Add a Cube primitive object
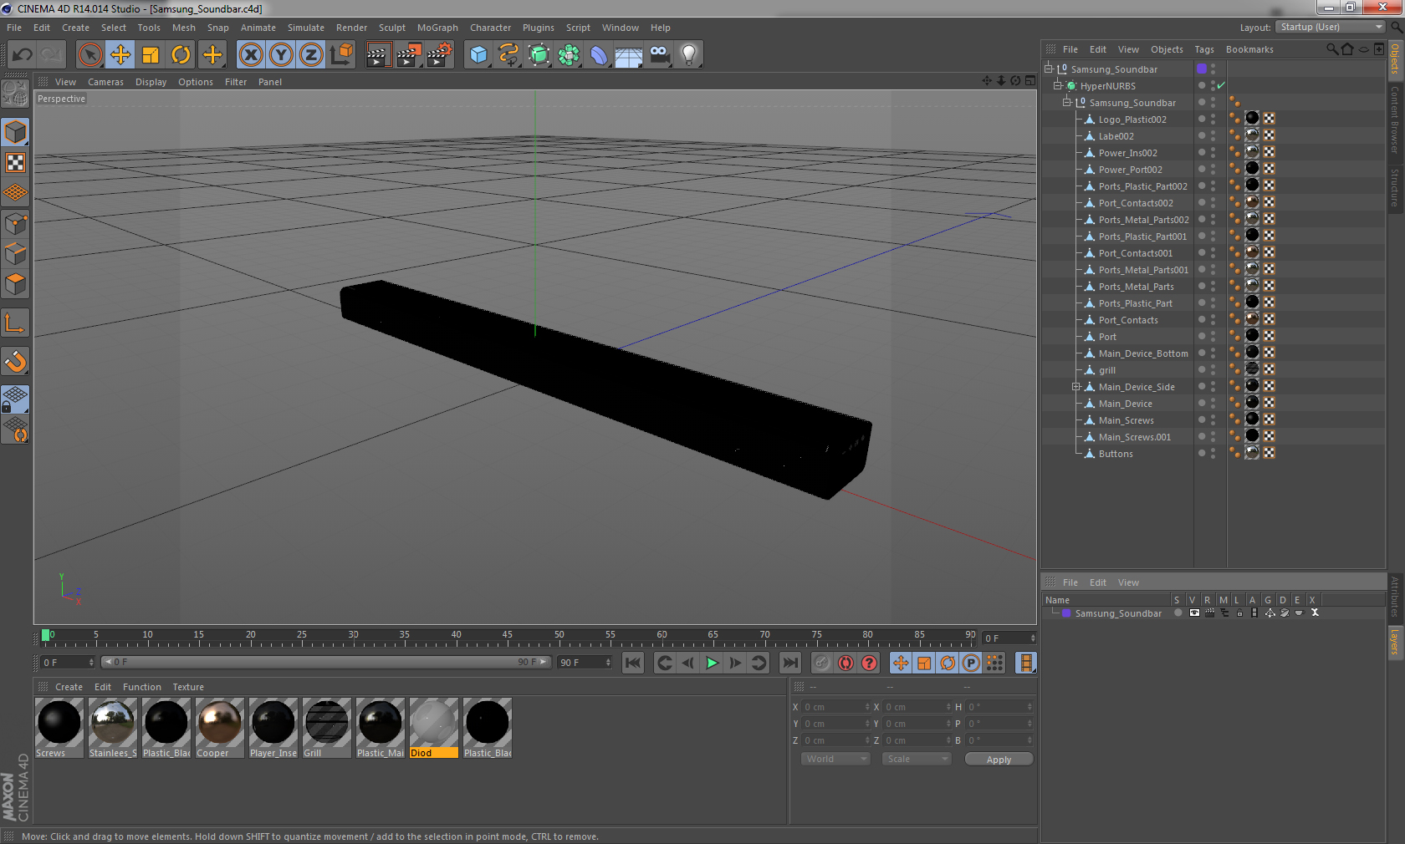 [x=478, y=55]
